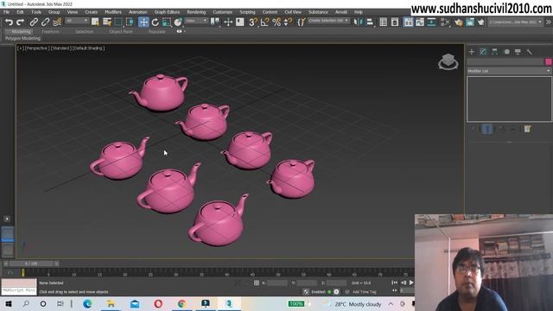Activate Select Object tool

[x=95, y=22]
